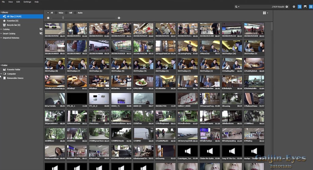Click the book icon beside Catalog

pos(41,29)
